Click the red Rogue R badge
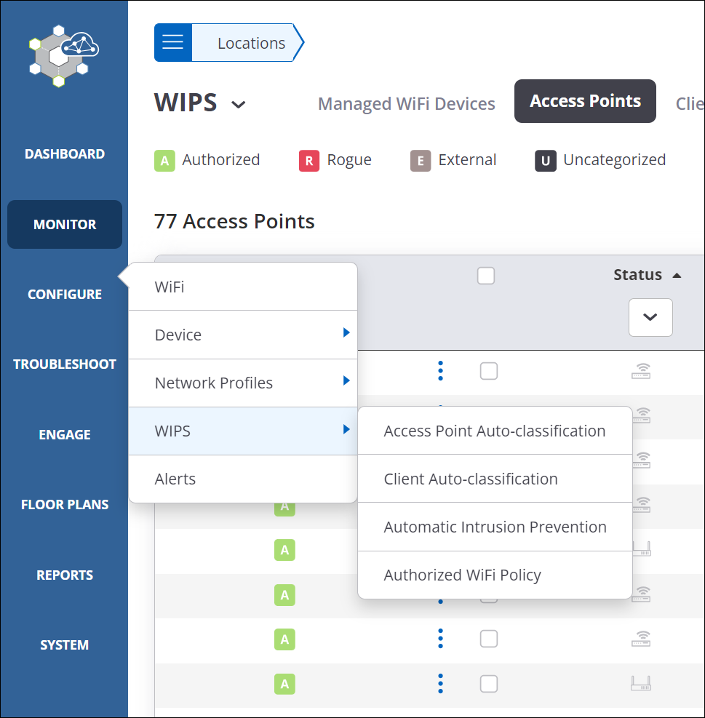 point(309,161)
